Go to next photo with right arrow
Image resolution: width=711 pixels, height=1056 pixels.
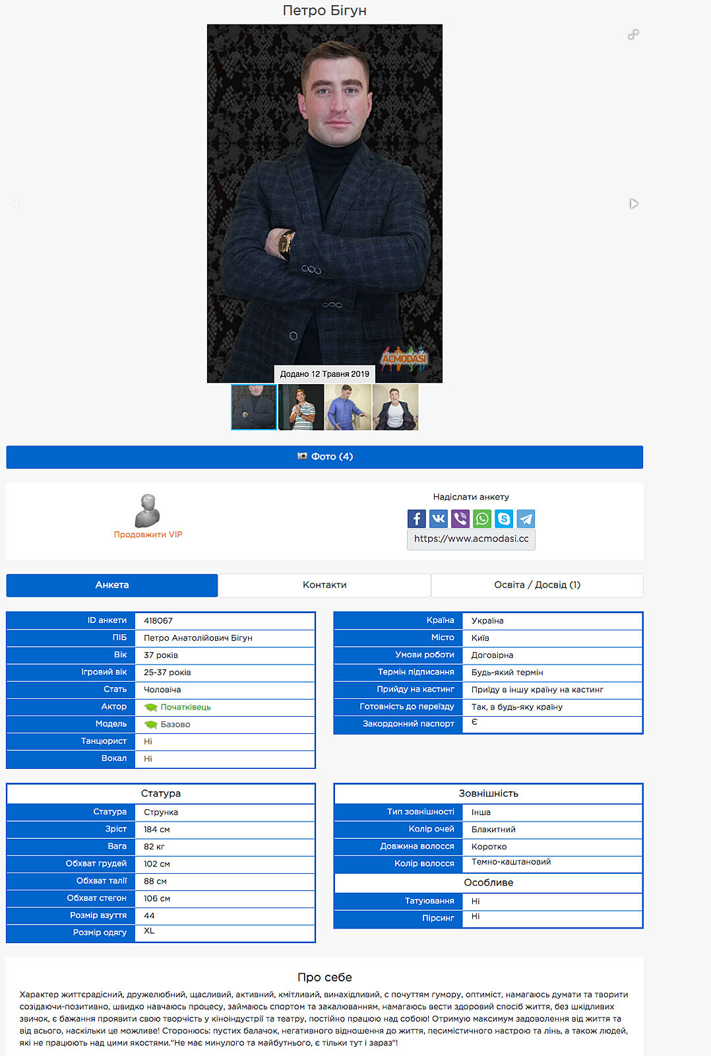coord(634,204)
